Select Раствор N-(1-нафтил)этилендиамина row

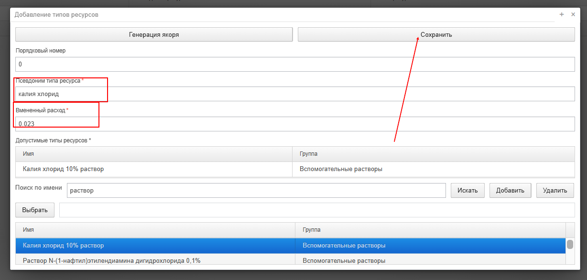[291, 260]
